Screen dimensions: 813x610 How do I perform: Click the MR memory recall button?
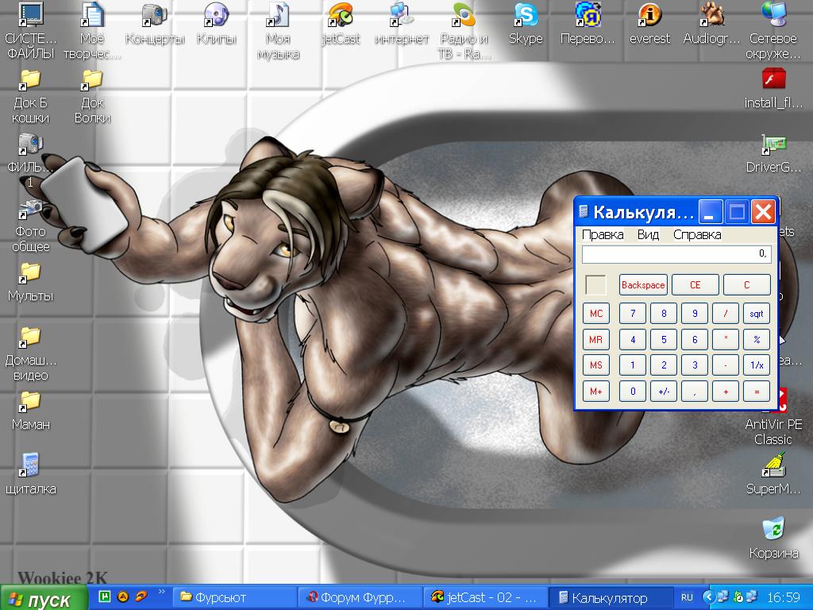(x=595, y=339)
